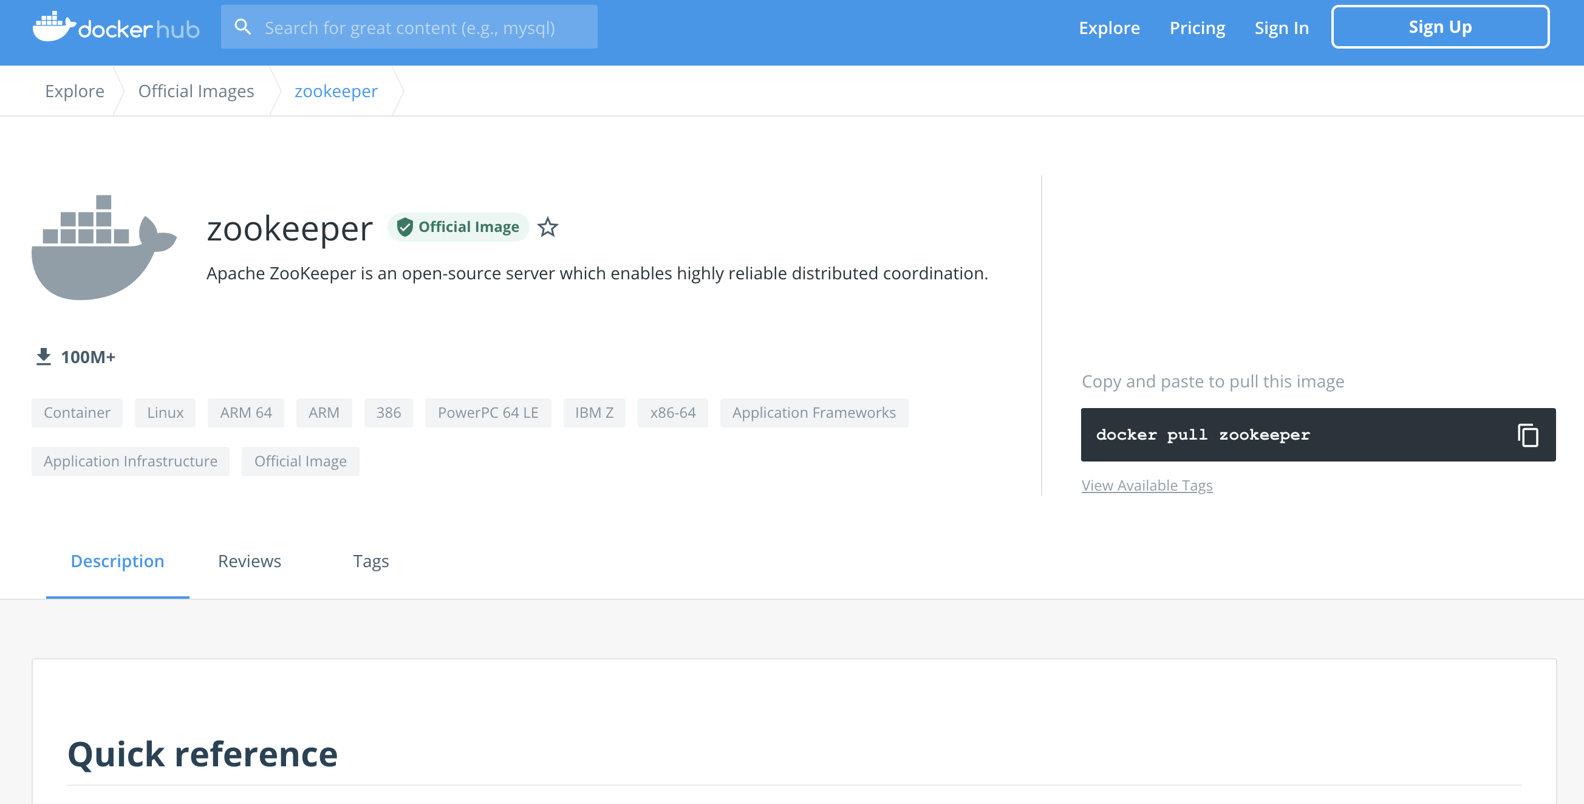Go to Sign In

pyautogui.click(x=1282, y=28)
